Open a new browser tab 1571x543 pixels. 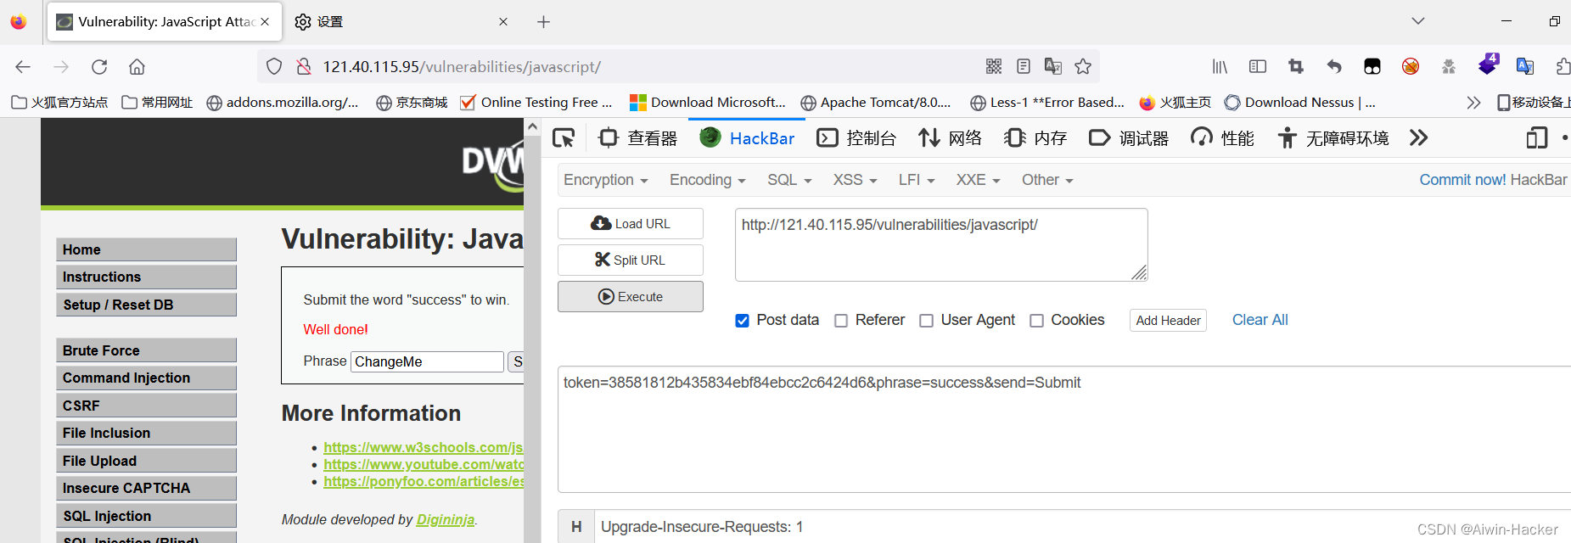click(x=544, y=22)
